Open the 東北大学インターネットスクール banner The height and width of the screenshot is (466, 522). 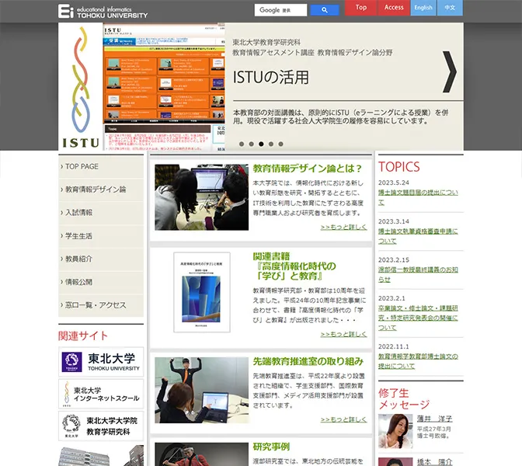pyautogui.click(x=102, y=394)
